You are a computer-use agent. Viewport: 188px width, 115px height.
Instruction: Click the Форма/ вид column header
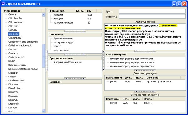tap(61, 11)
